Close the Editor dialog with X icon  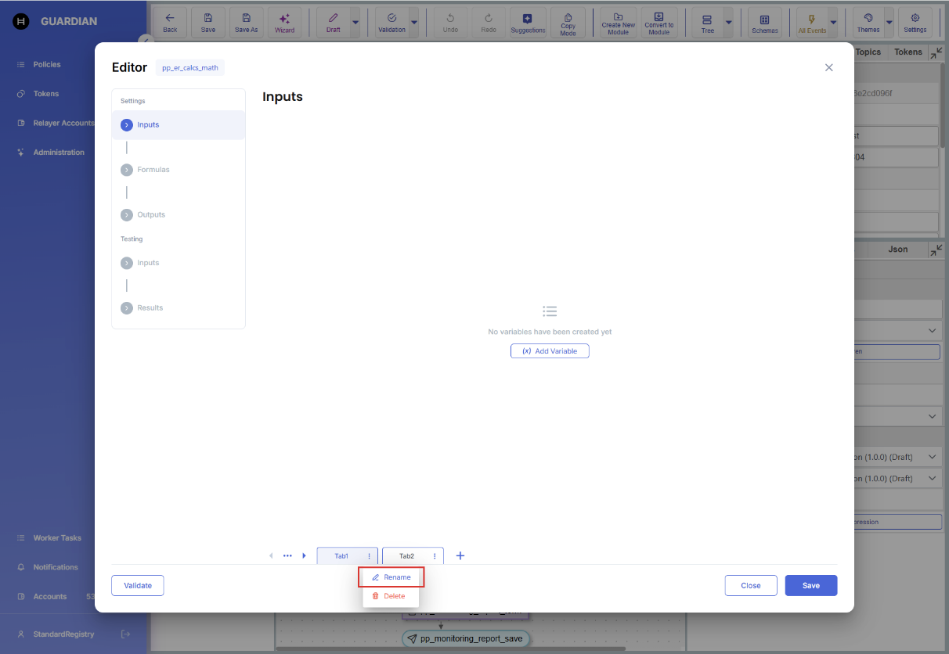pos(829,67)
